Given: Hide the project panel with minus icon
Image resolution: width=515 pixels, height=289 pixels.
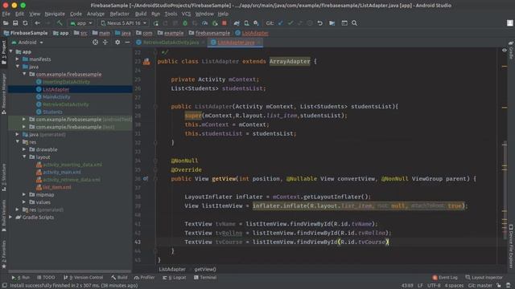Looking at the screenshot, I should pos(127,43).
